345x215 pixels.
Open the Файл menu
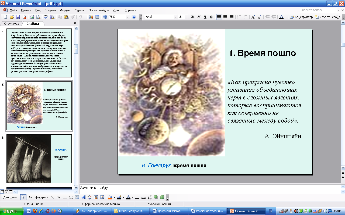point(13,10)
